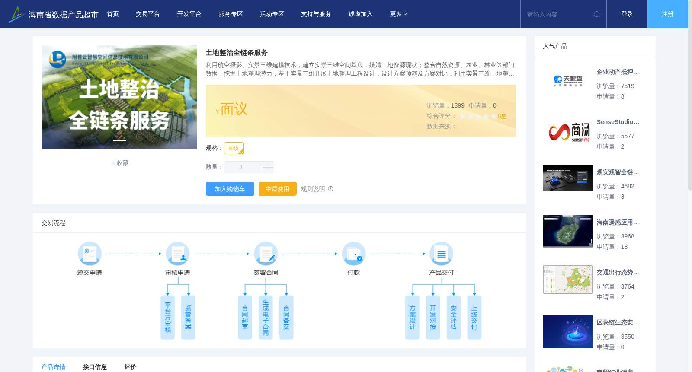
Task: Click the 付款 step icon
Action: coord(354,254)
